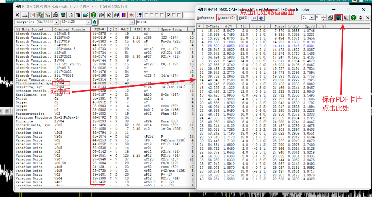Click the 3D cube icon in Retrievals toolbar
The width and height of the screenshot is (372, 197).
(x=117, y=15)
